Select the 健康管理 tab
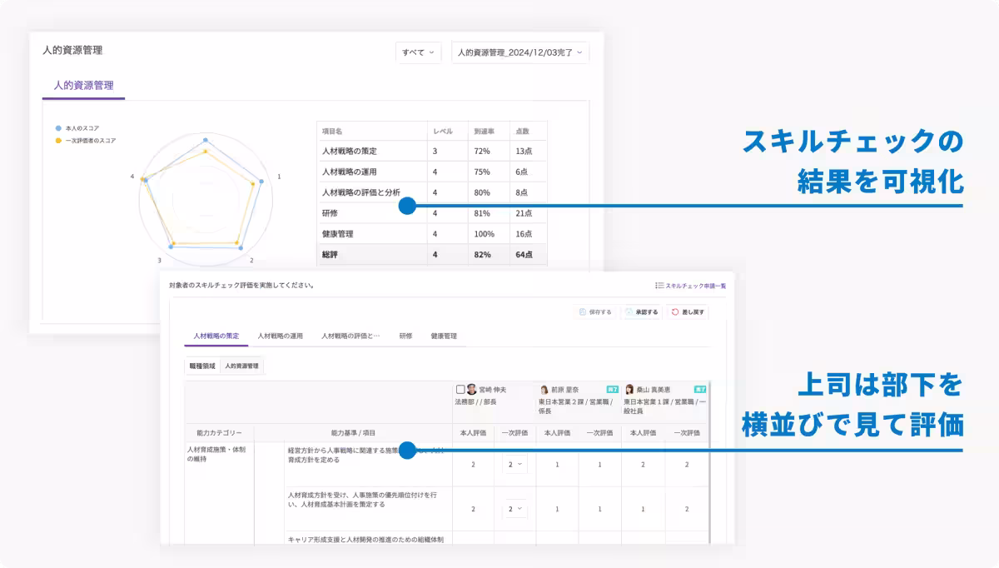Image resolution: width=999 pixels, height=568 pixels. [x=443, y=336]
